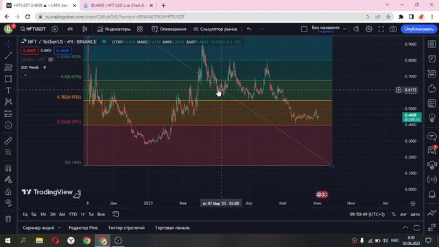The width and height of the screenshot is (439, 247).
Task: Toggle visibility of the Объём indicator
Action: point(51,60)
